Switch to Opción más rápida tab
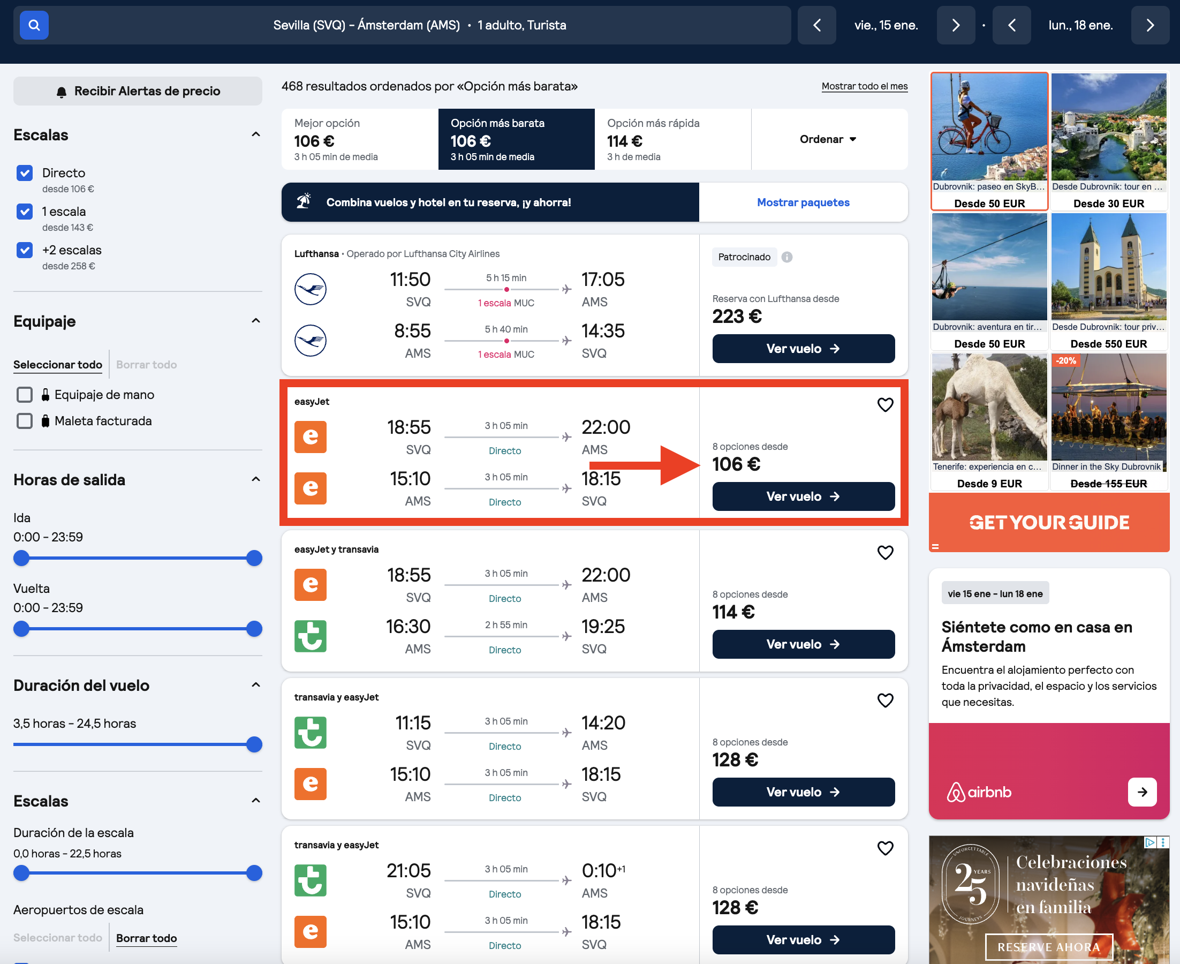The image size is (1180, 964). (x=672, y=139)
